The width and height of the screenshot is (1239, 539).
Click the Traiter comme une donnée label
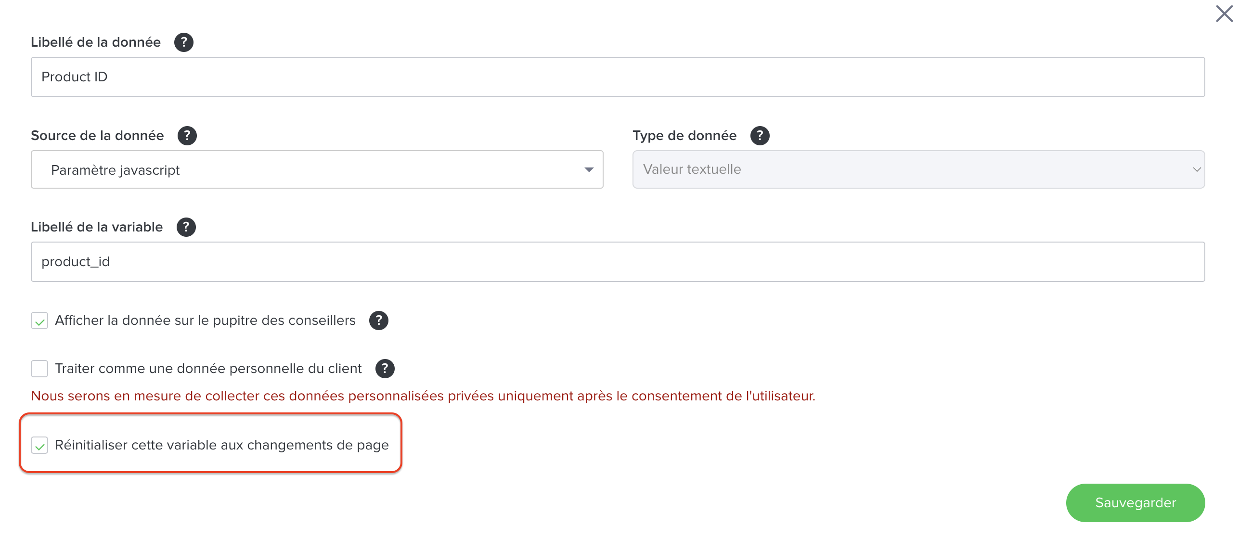tap(208, 369)
